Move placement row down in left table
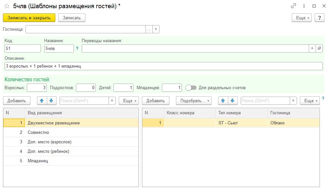The image size is (330, 191). click(x=51, y=101)
